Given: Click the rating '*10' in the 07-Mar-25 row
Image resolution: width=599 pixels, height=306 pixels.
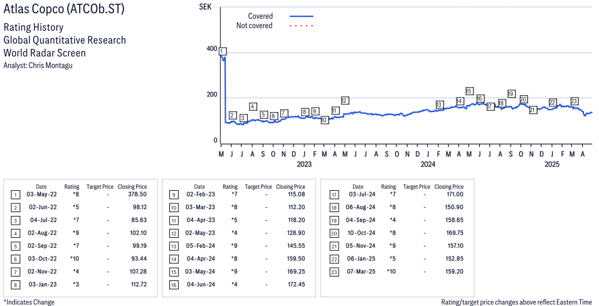Looking at the screenshot, I should 391,272.
